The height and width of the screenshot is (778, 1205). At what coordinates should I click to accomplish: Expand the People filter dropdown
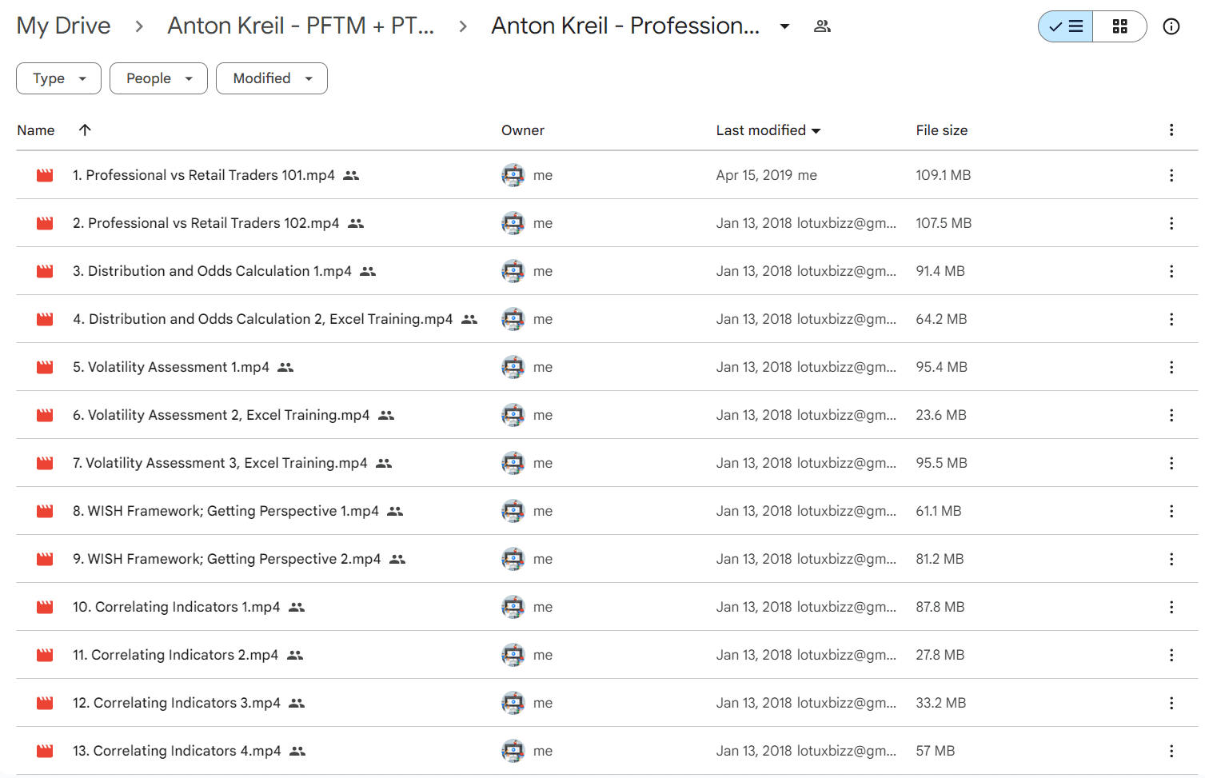158,78
